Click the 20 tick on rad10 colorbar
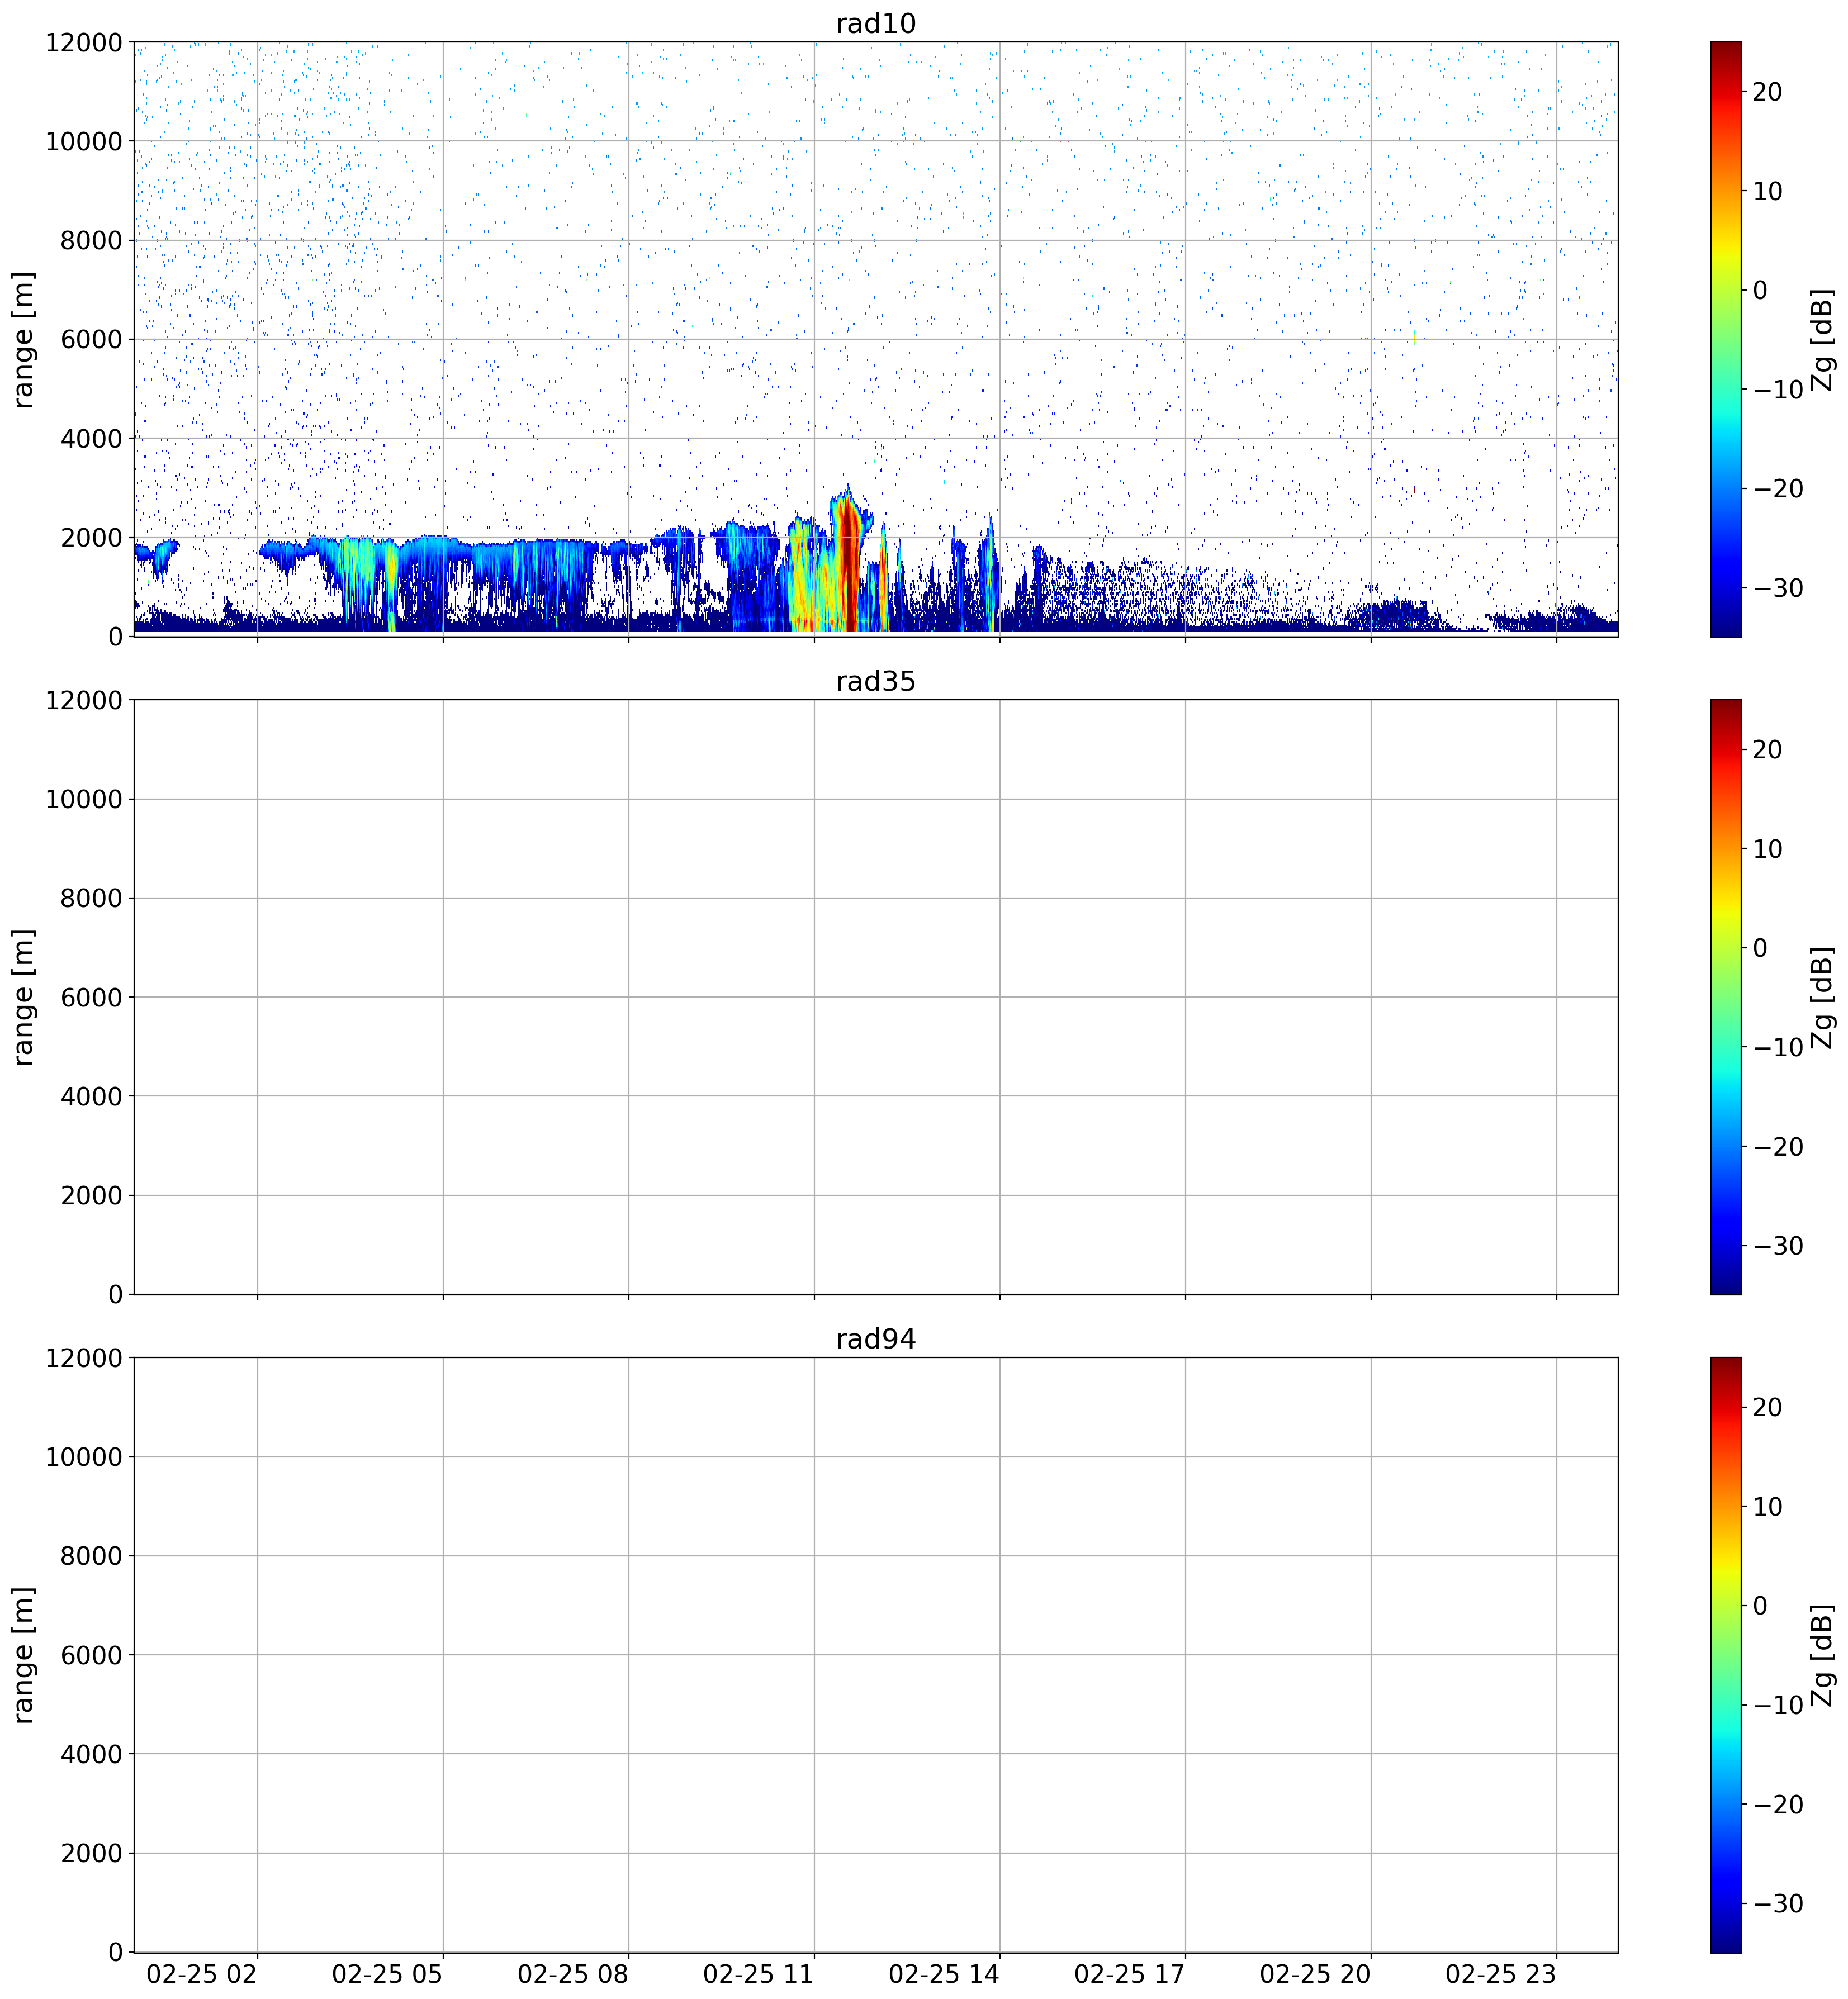The image size is (1848, 1999). [1768, 92]
